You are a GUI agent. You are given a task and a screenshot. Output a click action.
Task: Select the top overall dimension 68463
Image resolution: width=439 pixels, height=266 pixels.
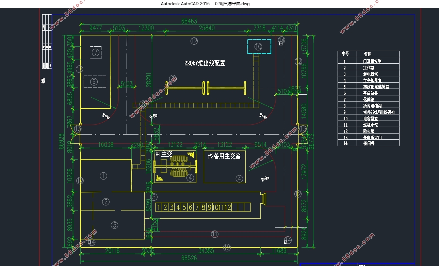click(189, 21)
